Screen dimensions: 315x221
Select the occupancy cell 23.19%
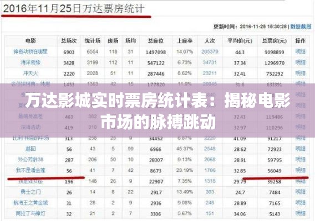pos(185,170)
